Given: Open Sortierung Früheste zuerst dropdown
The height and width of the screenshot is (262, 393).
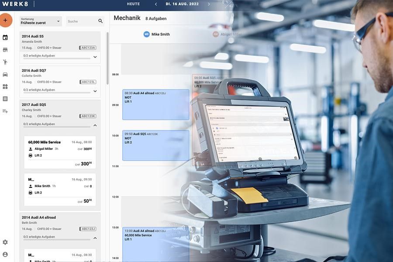Looking at the screenshot, I should click(x=41, y=21).
